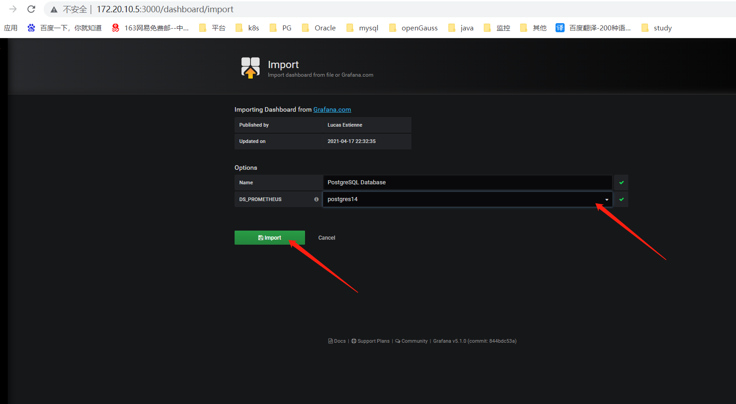Viewport: 736px width, 404px height.
Task: Expand the postgres14 data source dropdown
Action: coord(468,199)
